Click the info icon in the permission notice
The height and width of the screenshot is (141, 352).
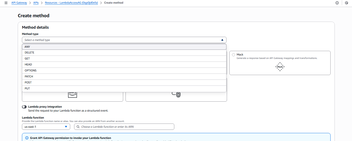(x=27, y=138)
